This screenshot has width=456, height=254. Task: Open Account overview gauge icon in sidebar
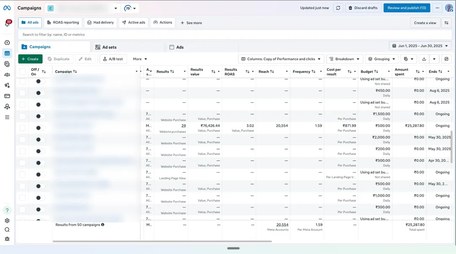[x=7, y=43]
